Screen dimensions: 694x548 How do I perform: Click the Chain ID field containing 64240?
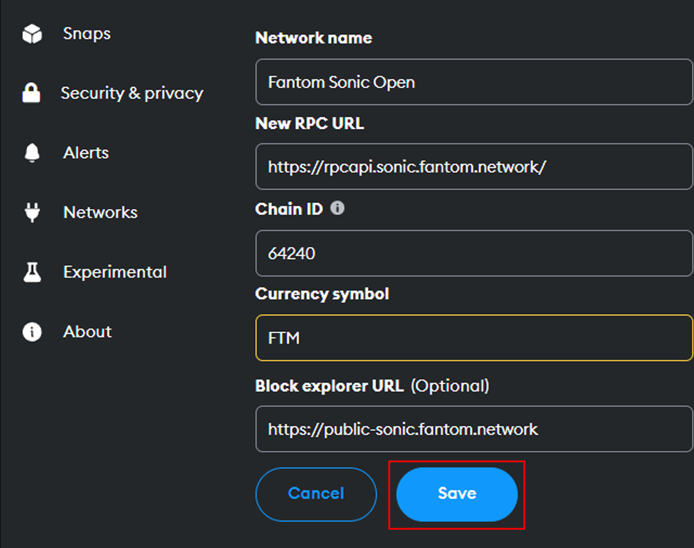point(474,253)
